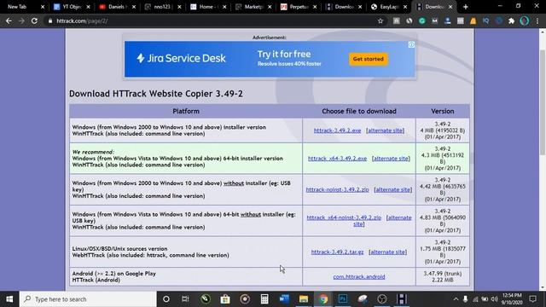Click the Version column header
Screen dimensions: 546x307
tap(442, 111)
